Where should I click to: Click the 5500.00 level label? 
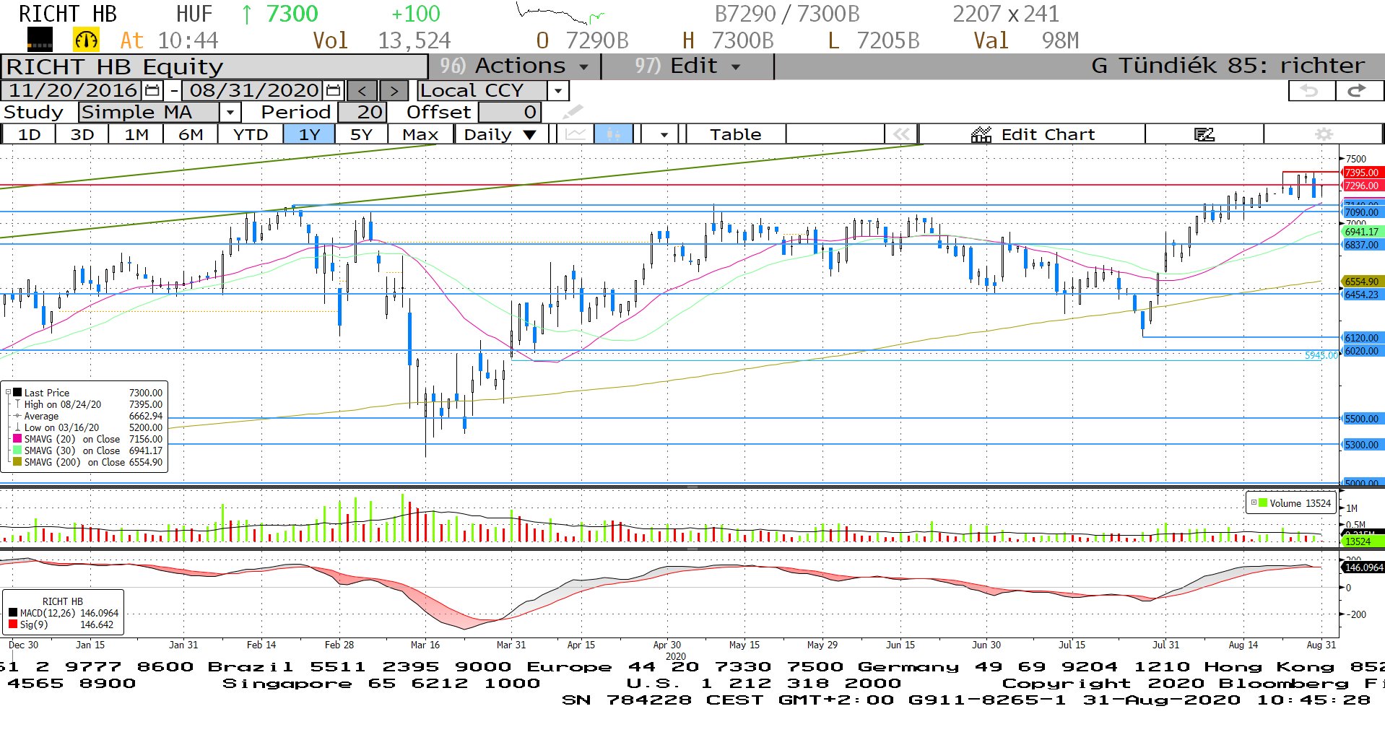[1362, 419]
